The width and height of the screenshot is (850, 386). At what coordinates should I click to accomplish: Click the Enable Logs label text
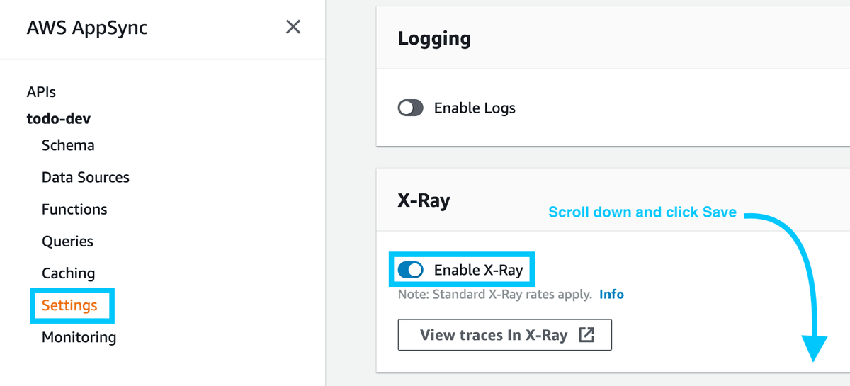pyautogui.click(x=475, y=108)
